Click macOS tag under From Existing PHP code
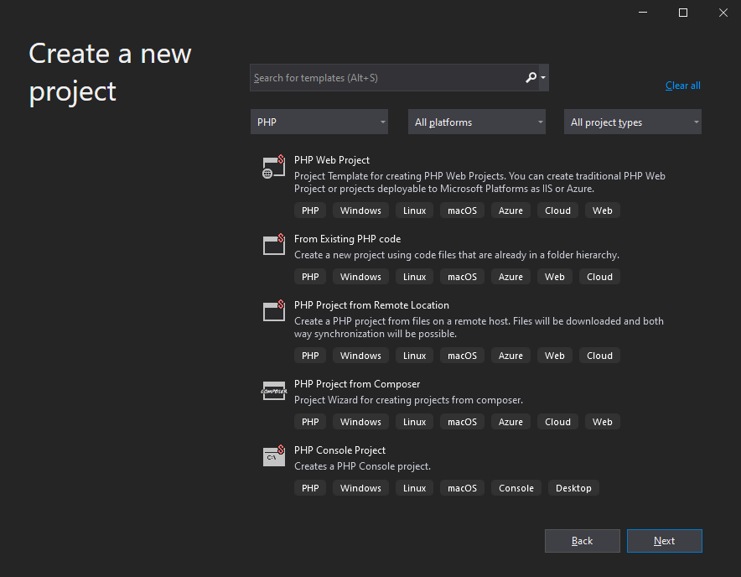The height and width of the screenshot is (577, 741). [x=462, y=277]
